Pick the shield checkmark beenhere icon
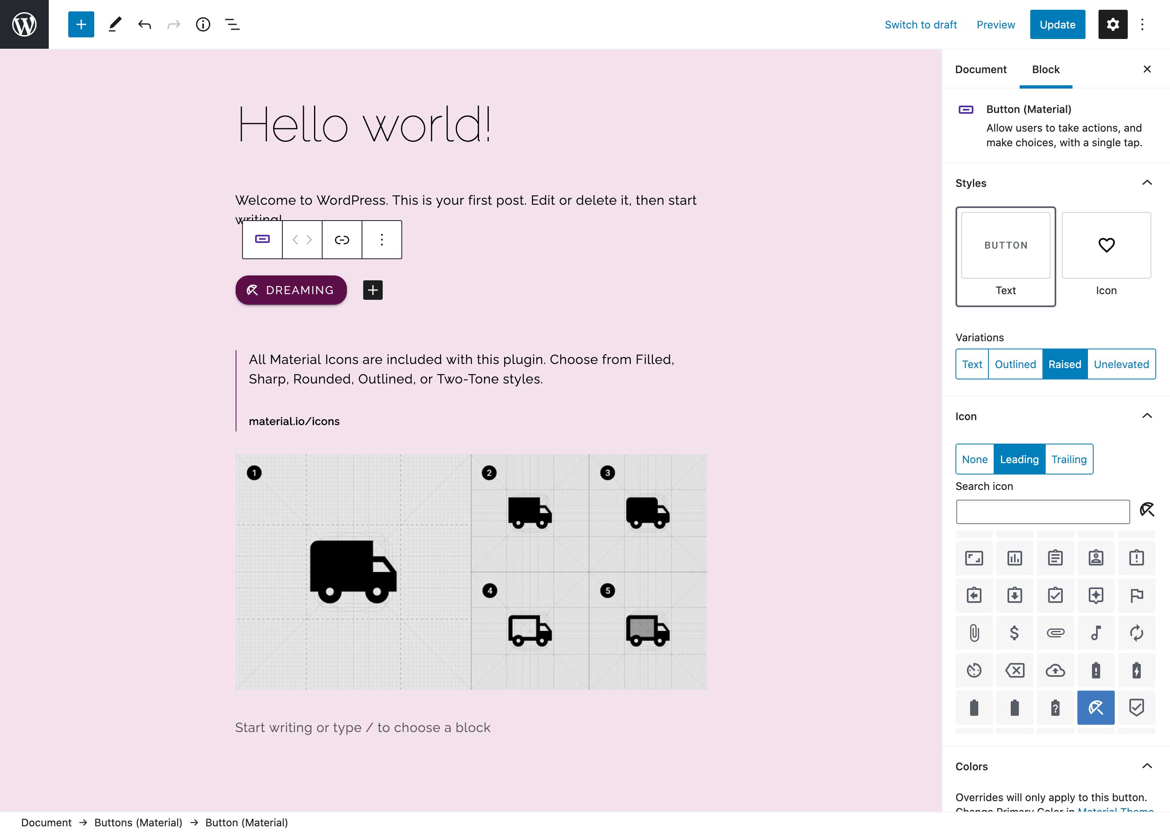1170x832 pixels. pos(1136,708)
